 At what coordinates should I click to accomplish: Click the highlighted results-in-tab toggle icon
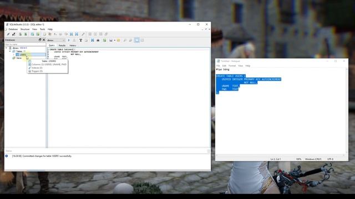[x=137, y=40]
